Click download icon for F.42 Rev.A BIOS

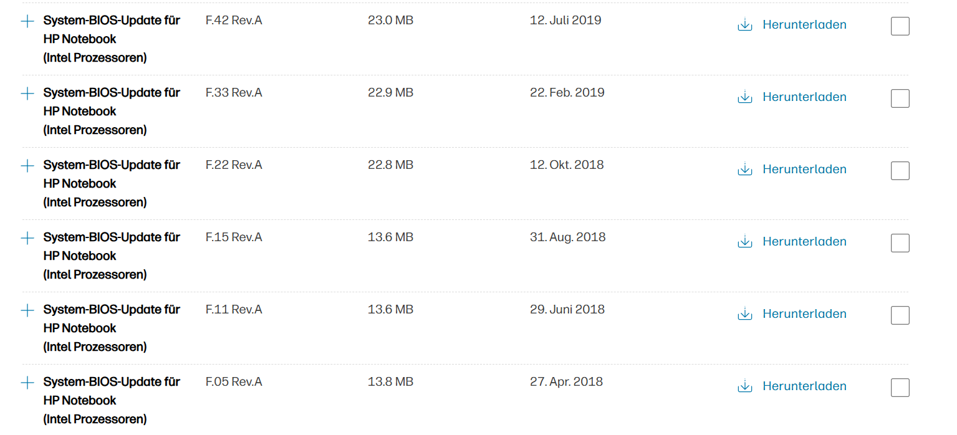744,25
